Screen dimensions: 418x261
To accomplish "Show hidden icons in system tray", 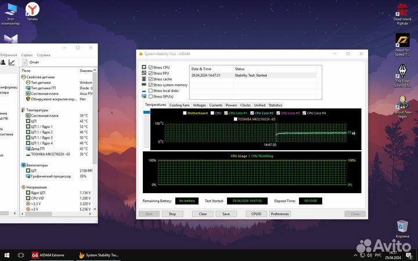I will [356, 255].
